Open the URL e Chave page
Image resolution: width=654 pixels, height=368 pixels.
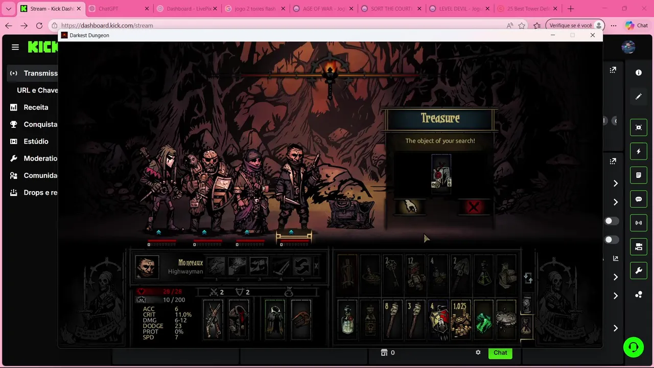tap(37, 90)
